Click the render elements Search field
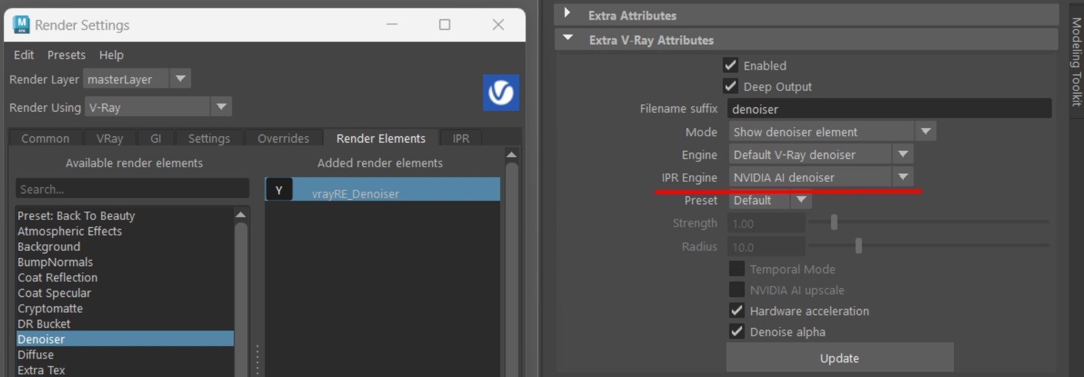This screenshot has width=1084, height=377. (132, 189)
